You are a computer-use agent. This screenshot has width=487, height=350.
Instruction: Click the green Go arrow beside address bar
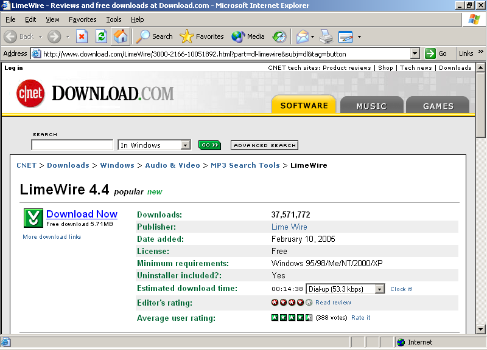[x=430, y=53]
